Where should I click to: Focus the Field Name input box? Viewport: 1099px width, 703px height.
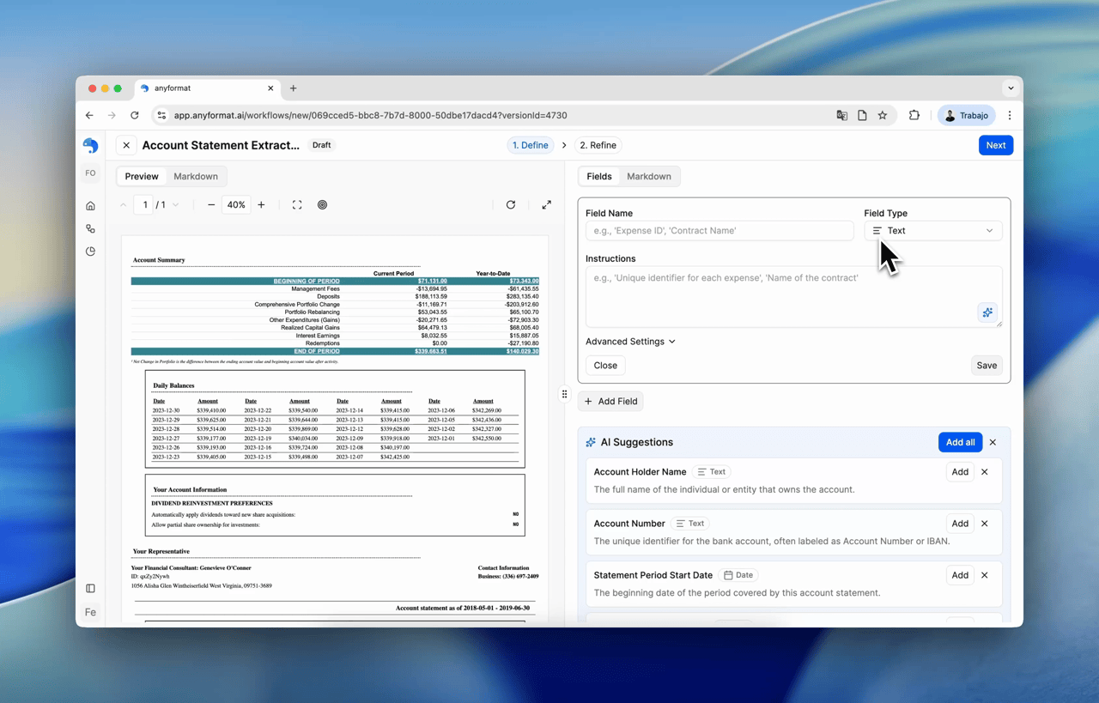click(720, 231)
